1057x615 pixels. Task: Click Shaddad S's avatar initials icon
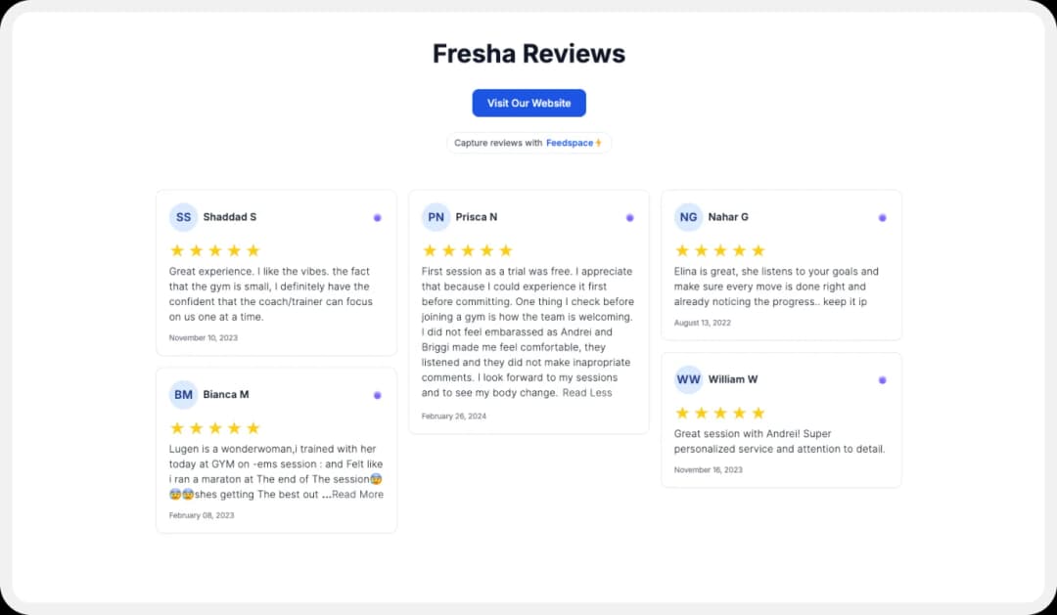(183, 216)
